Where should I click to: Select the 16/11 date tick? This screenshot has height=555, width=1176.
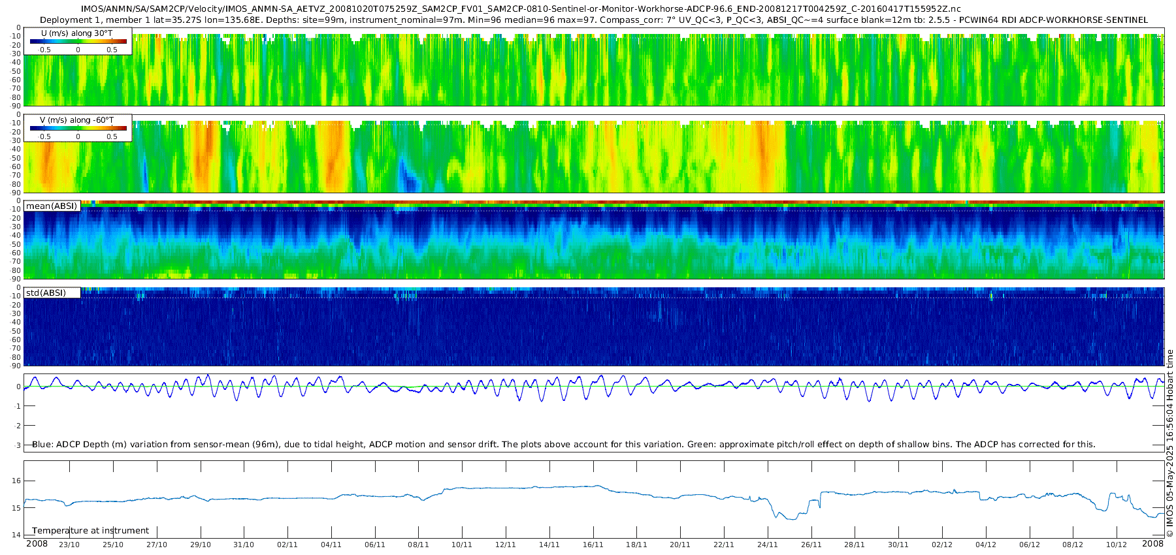click(593, 545)
